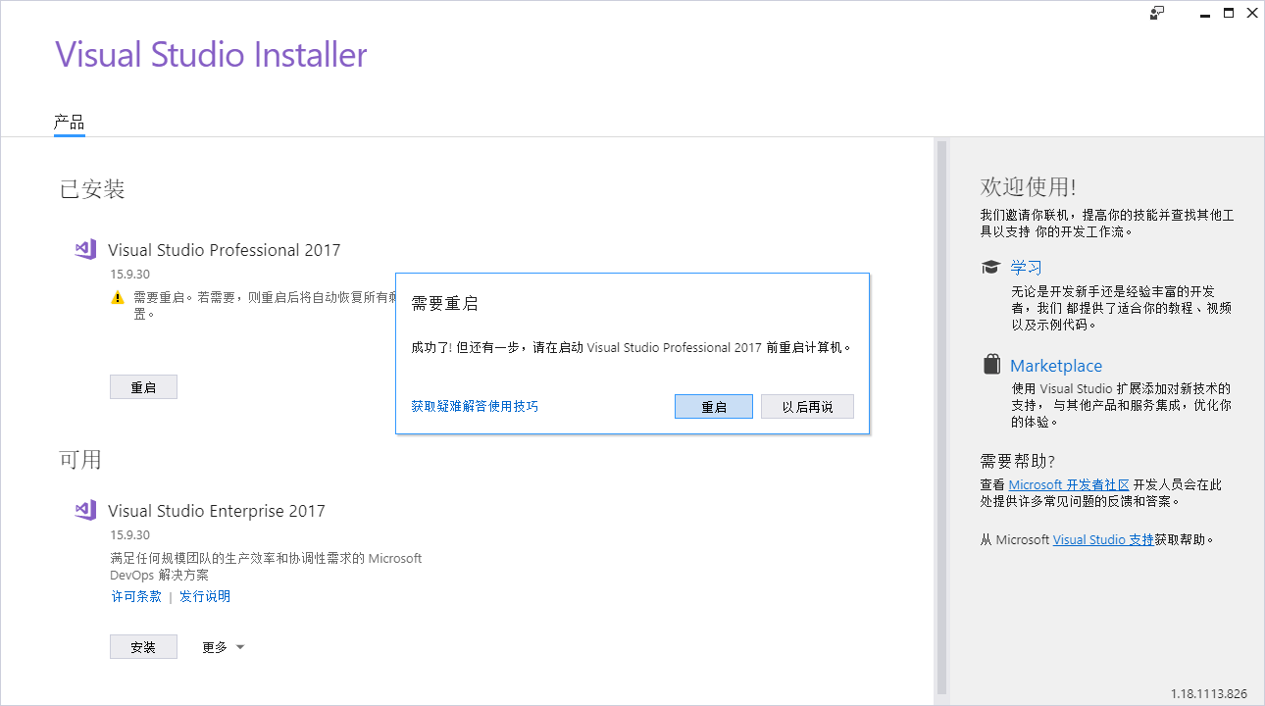
Task: Click the 已安装 section heading
Action: point(92,188)
